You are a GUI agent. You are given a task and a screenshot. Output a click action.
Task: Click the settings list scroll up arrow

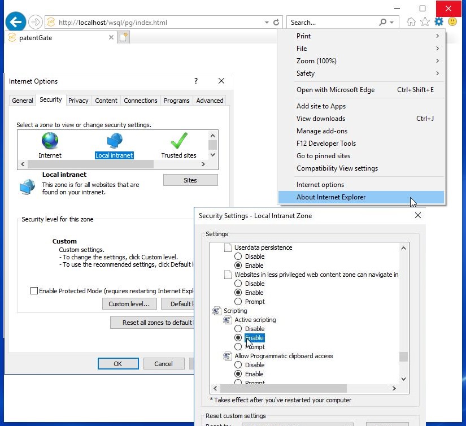point(404,248)
